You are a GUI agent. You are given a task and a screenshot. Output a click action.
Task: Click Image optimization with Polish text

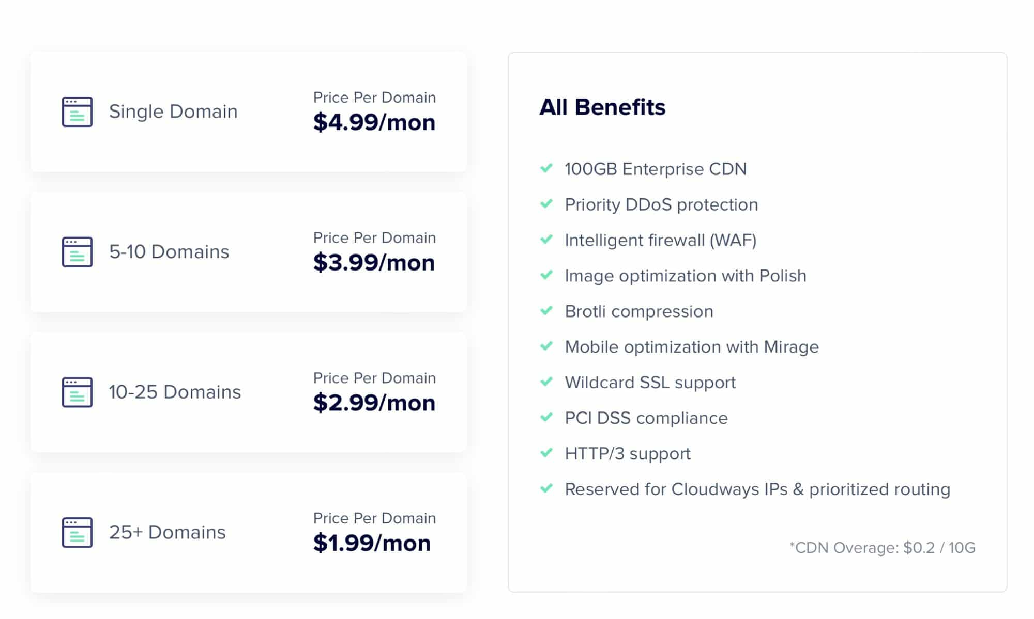686,276
